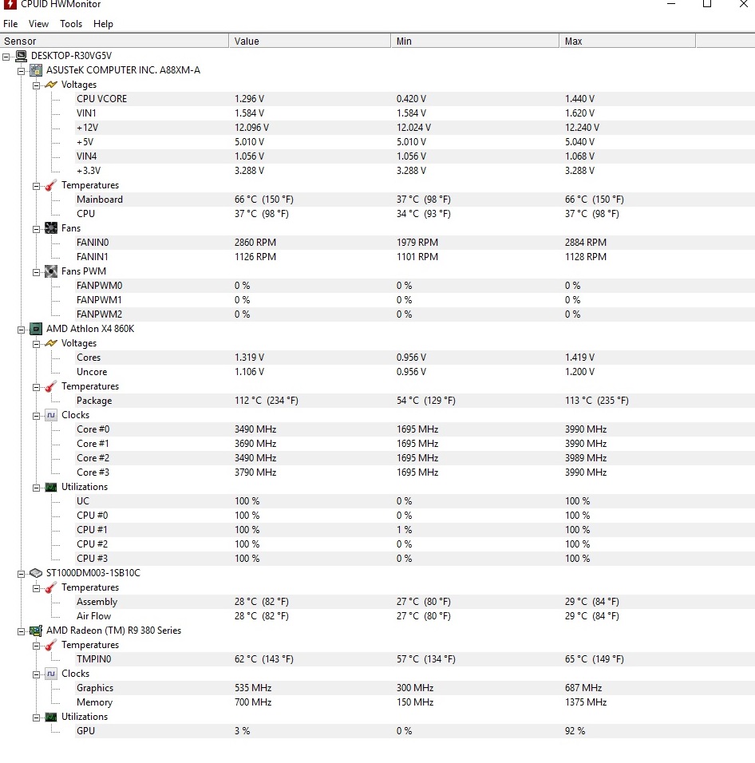Viewport: 755px width, 763px height.
Task: Click the 92 % GPU max value
Action: pos(575,731)
